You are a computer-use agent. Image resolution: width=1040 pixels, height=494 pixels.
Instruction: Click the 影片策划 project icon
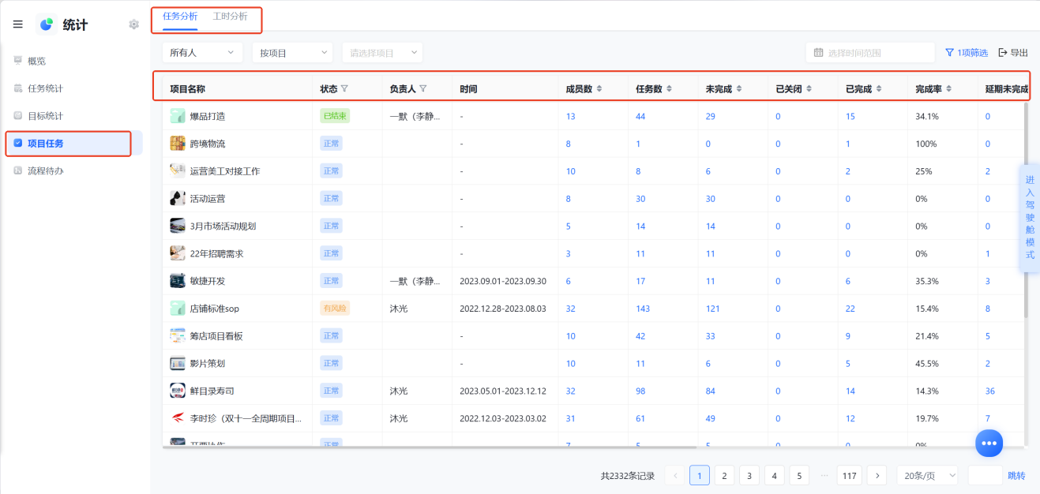pos(178,364)
